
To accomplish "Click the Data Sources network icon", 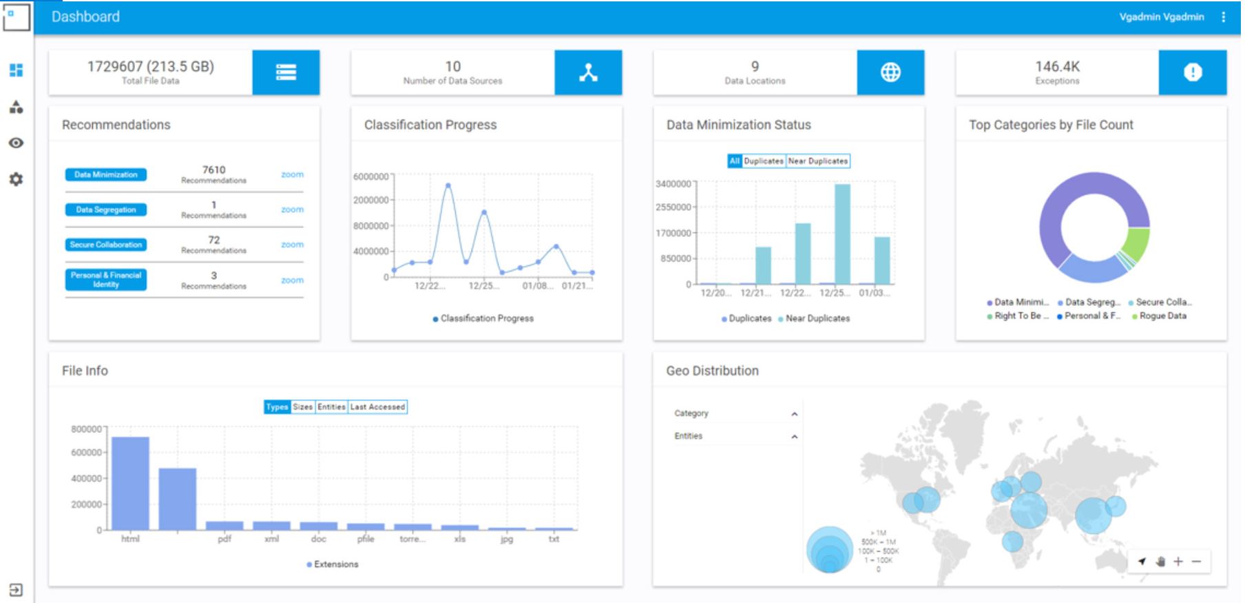I will point(588,72).
